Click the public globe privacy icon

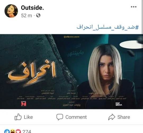(38, 15)
